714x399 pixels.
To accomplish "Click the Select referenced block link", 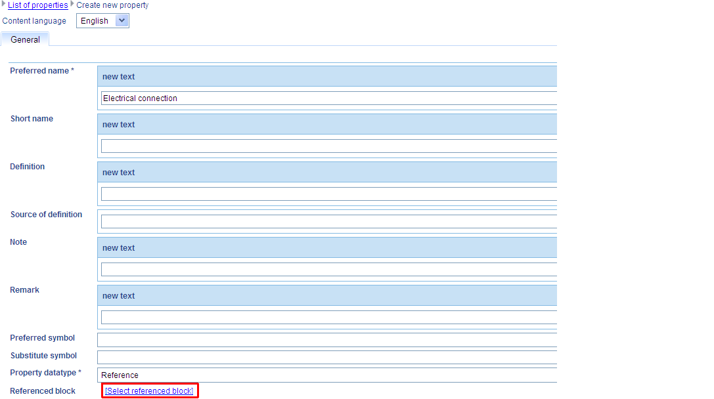I will (x=149, y=391).
